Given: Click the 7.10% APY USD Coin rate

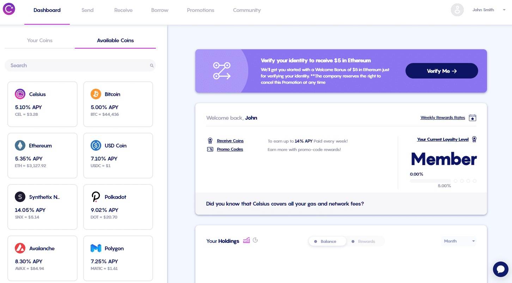Looking at the screenshot, I should tap(104, 159).
